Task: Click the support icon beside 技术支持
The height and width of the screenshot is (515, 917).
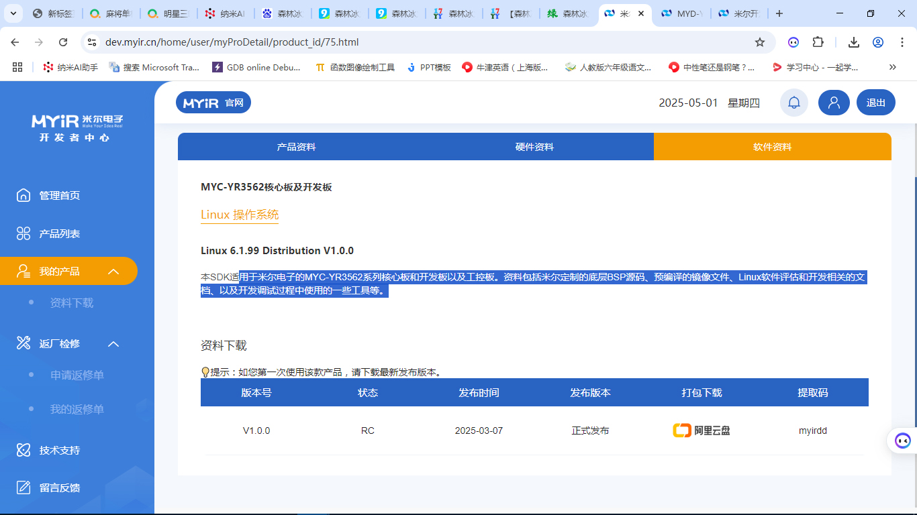Action: (23, 450)
